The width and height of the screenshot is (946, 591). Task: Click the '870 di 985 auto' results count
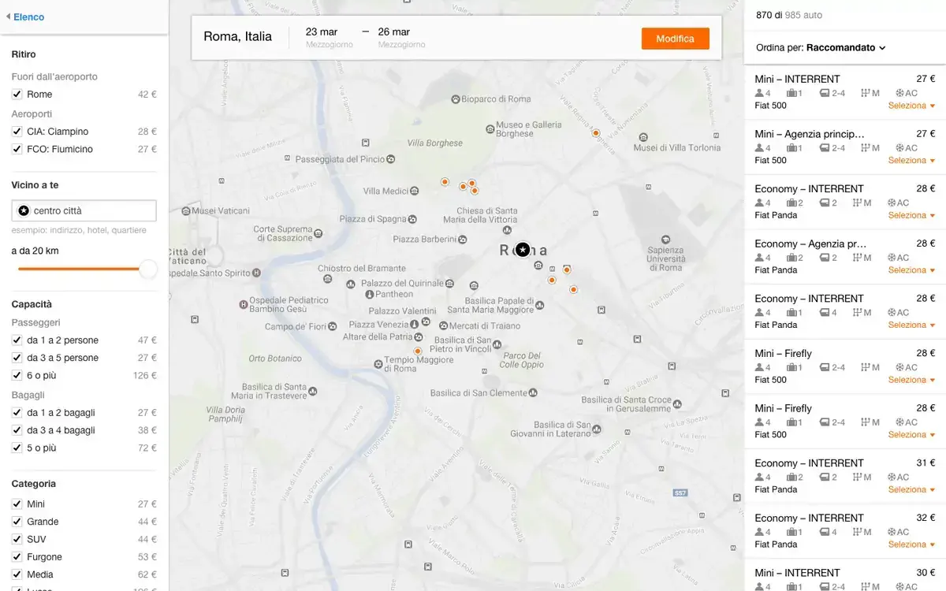[789, 15]
